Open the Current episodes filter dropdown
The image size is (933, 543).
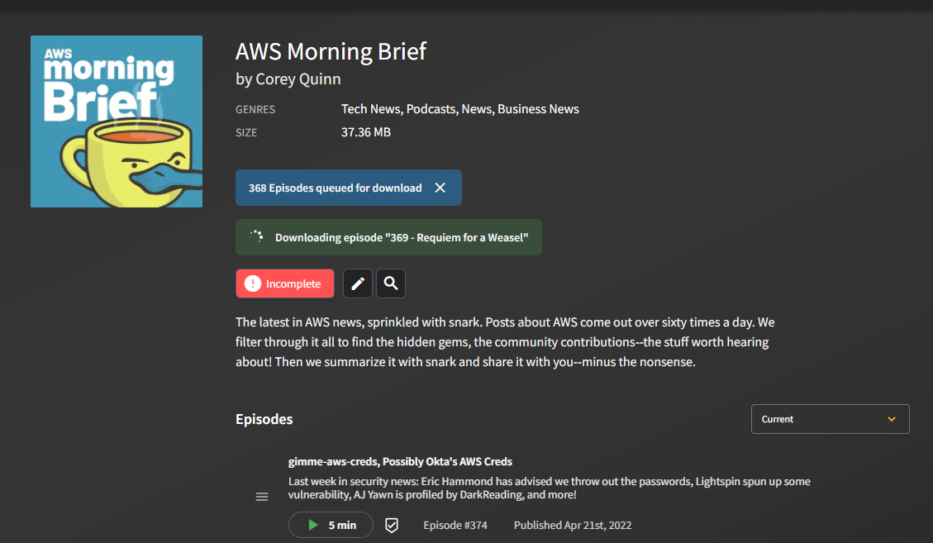[830, 419]
